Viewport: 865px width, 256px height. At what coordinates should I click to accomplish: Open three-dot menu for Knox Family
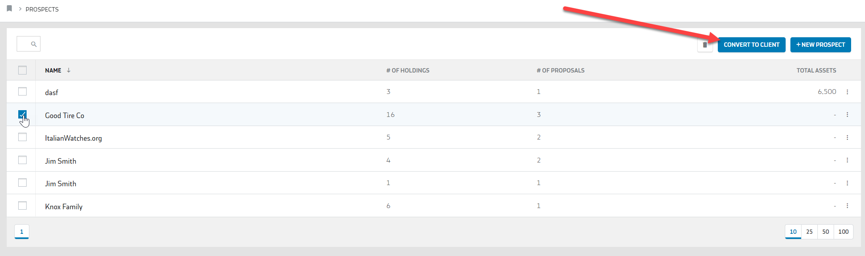tap(847, 206)
